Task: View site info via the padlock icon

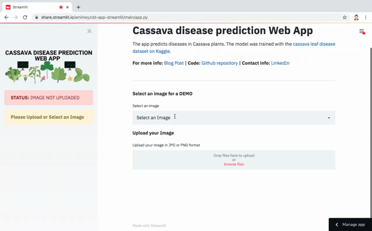Action: tap(37, 17)
